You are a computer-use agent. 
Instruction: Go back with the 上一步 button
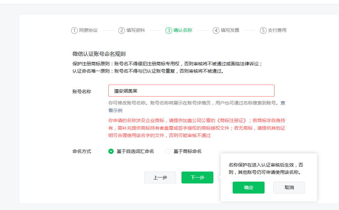pyautogui.click(x=160, y=177)
